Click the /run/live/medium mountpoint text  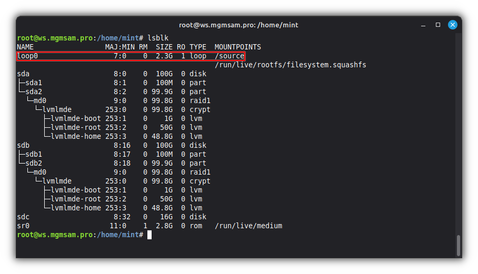(x=248, y=226)
